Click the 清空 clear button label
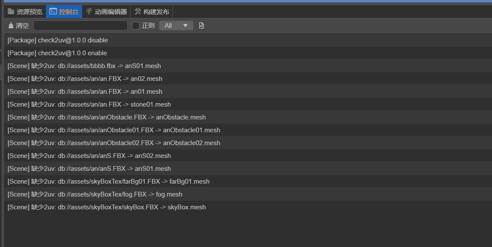492x247 pixels. click(22, 25)
